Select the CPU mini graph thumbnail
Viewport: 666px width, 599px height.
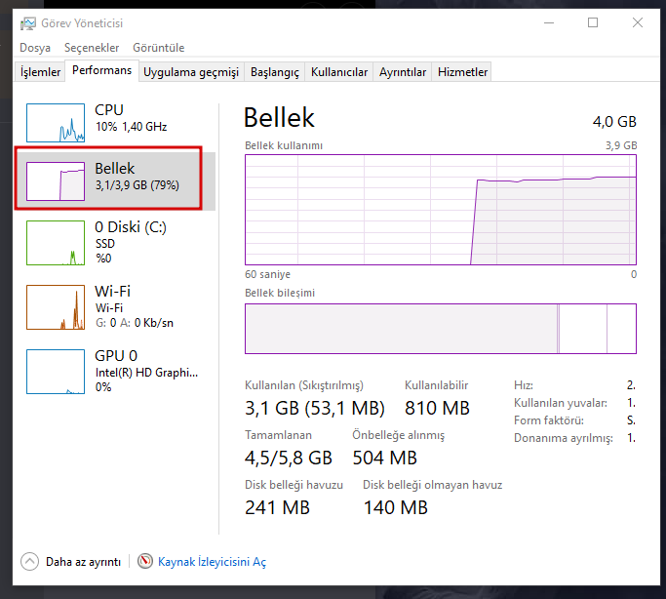point(56,122)
